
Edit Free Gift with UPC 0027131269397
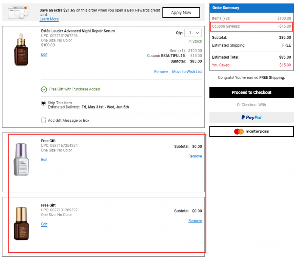[44, 224]
